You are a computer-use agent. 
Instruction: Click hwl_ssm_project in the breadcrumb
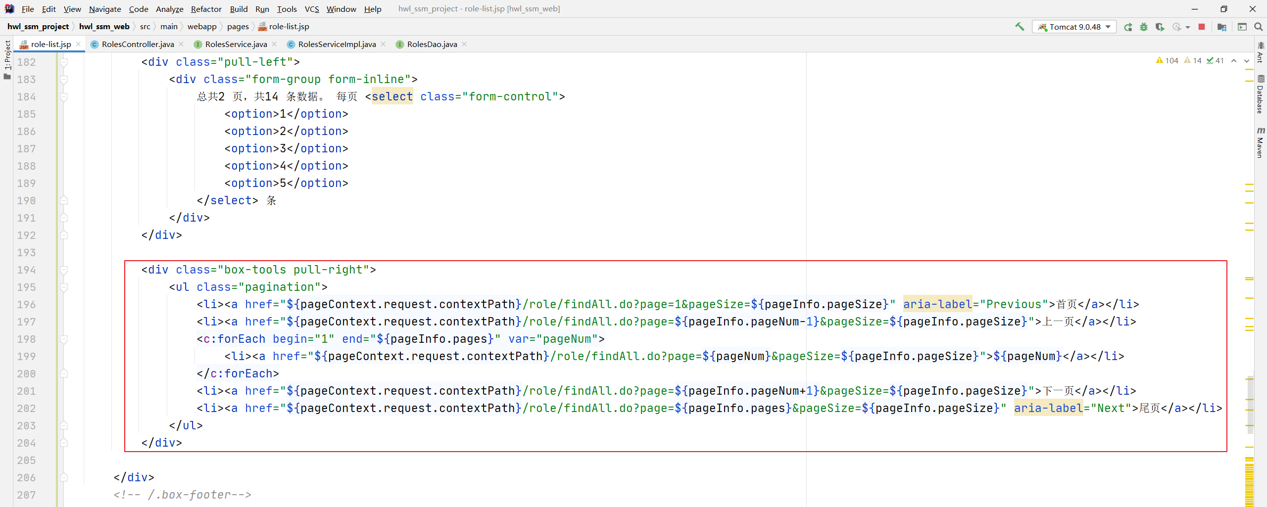[x=38, y=27]
